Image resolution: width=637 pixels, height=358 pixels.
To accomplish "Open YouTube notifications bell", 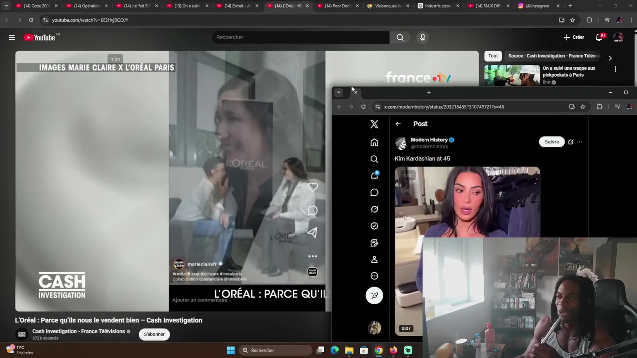I will point(599,37).
